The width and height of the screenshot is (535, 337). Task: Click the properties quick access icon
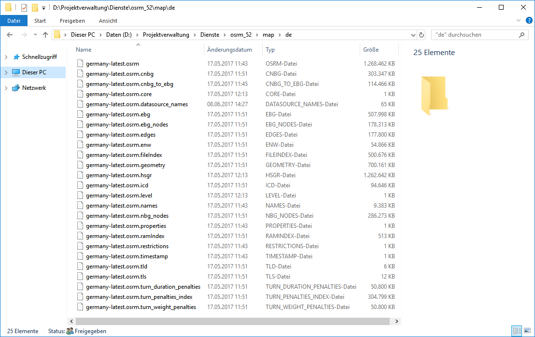[x=24, y=8]
